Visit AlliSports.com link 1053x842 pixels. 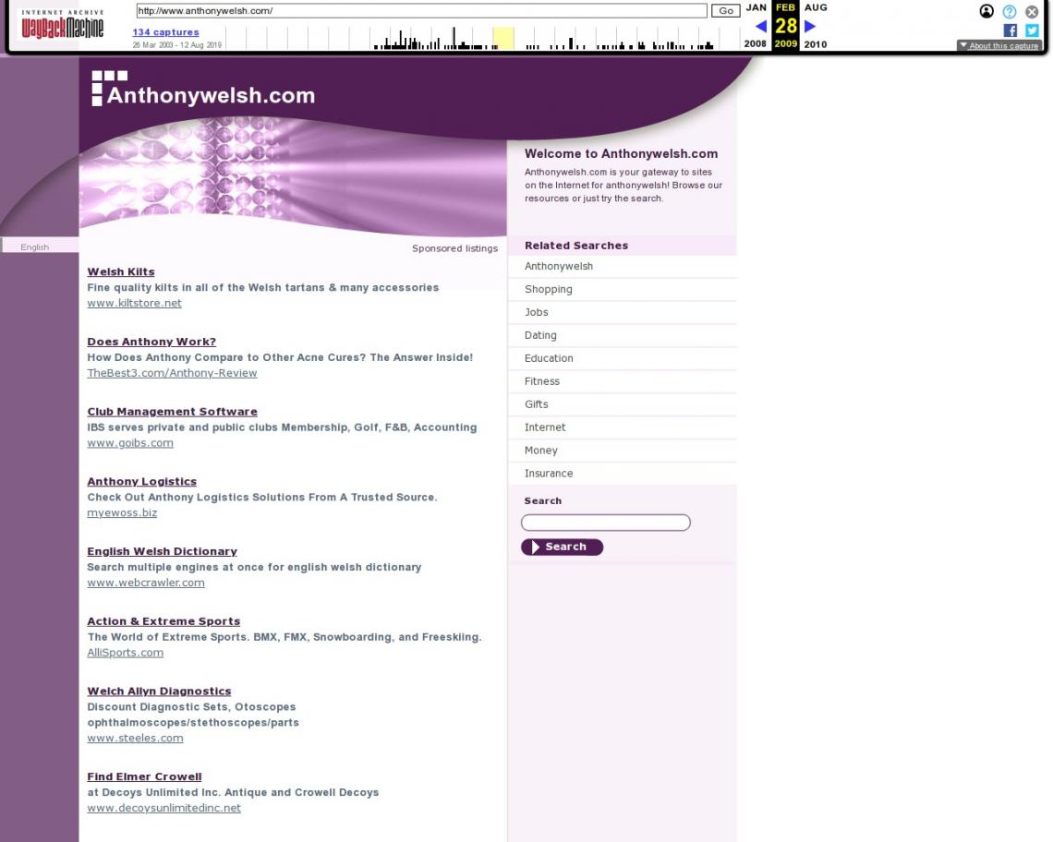(126, 652)
